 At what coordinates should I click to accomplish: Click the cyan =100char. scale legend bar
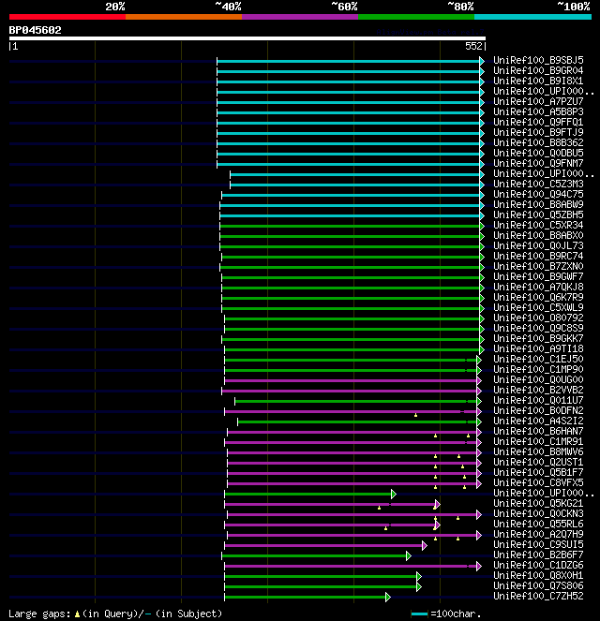tap(419, 614)
